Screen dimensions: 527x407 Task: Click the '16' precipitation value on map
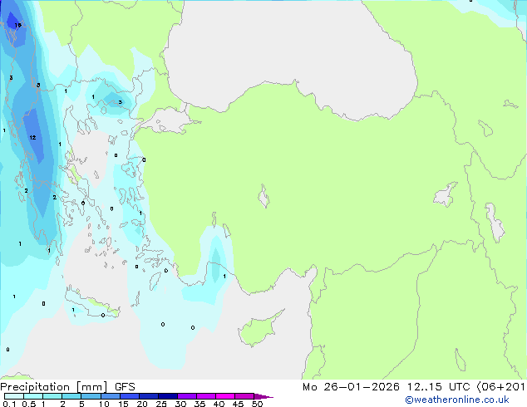coord(17,25)
